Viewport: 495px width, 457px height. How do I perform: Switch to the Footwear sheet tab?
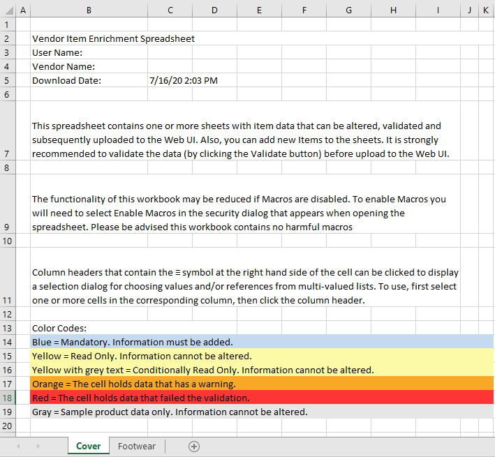(x=137, y=446)
